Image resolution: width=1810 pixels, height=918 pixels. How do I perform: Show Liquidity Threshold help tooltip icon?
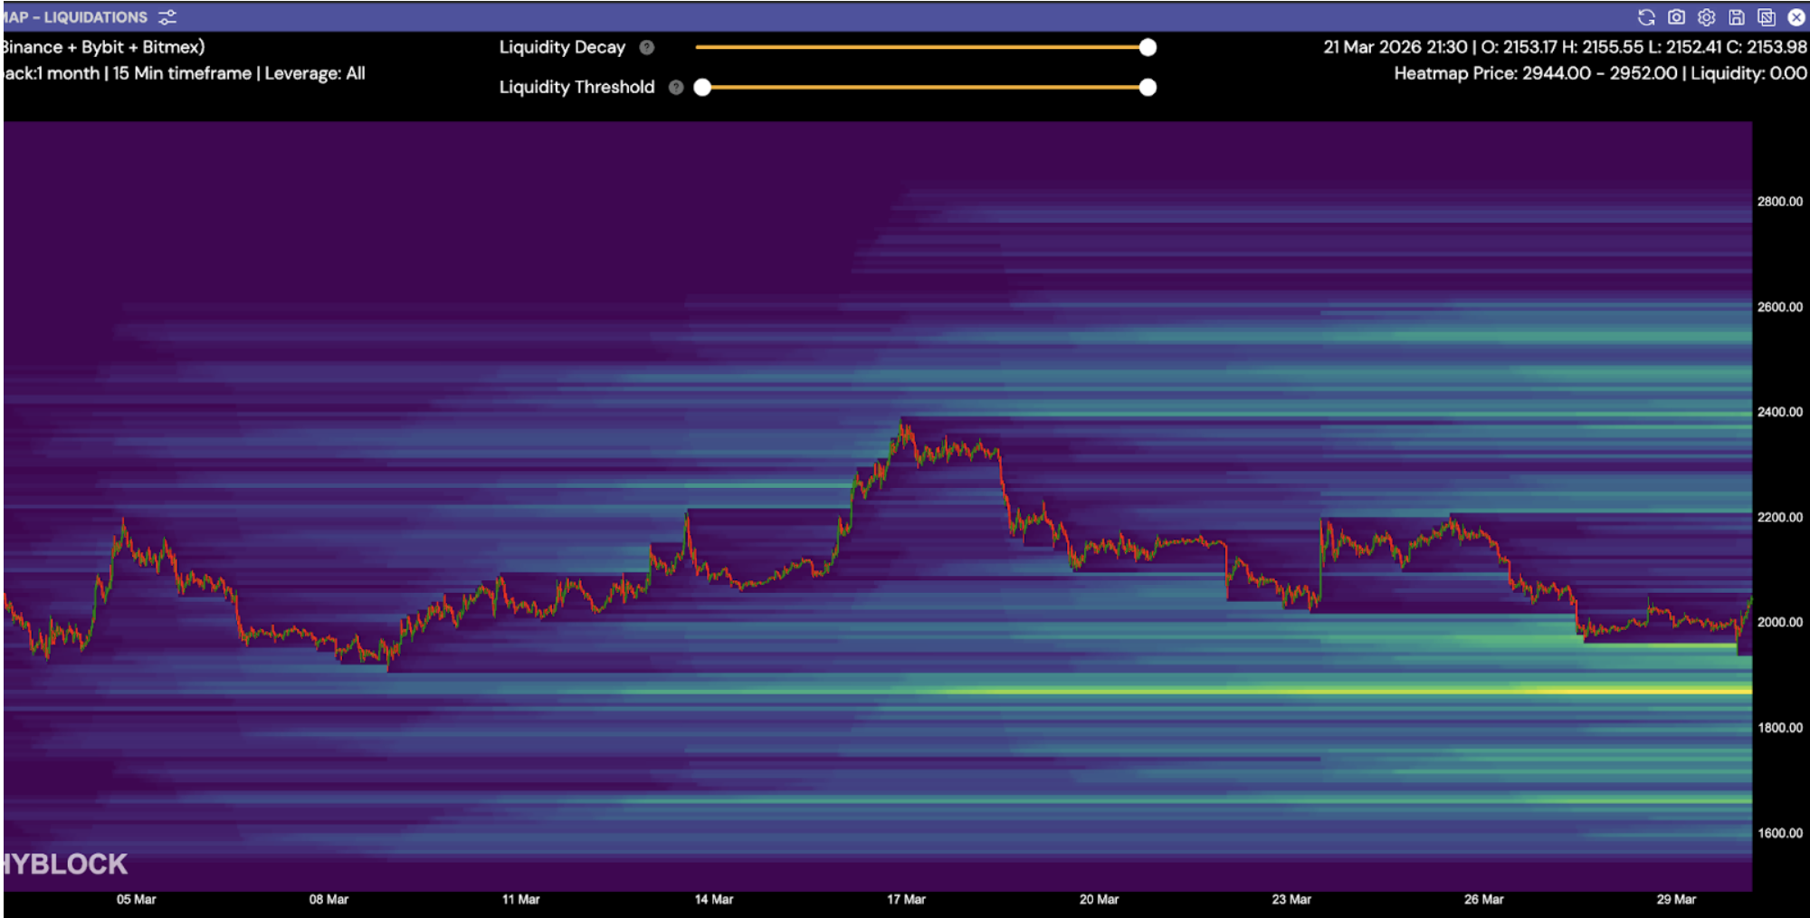coord(675,87)
